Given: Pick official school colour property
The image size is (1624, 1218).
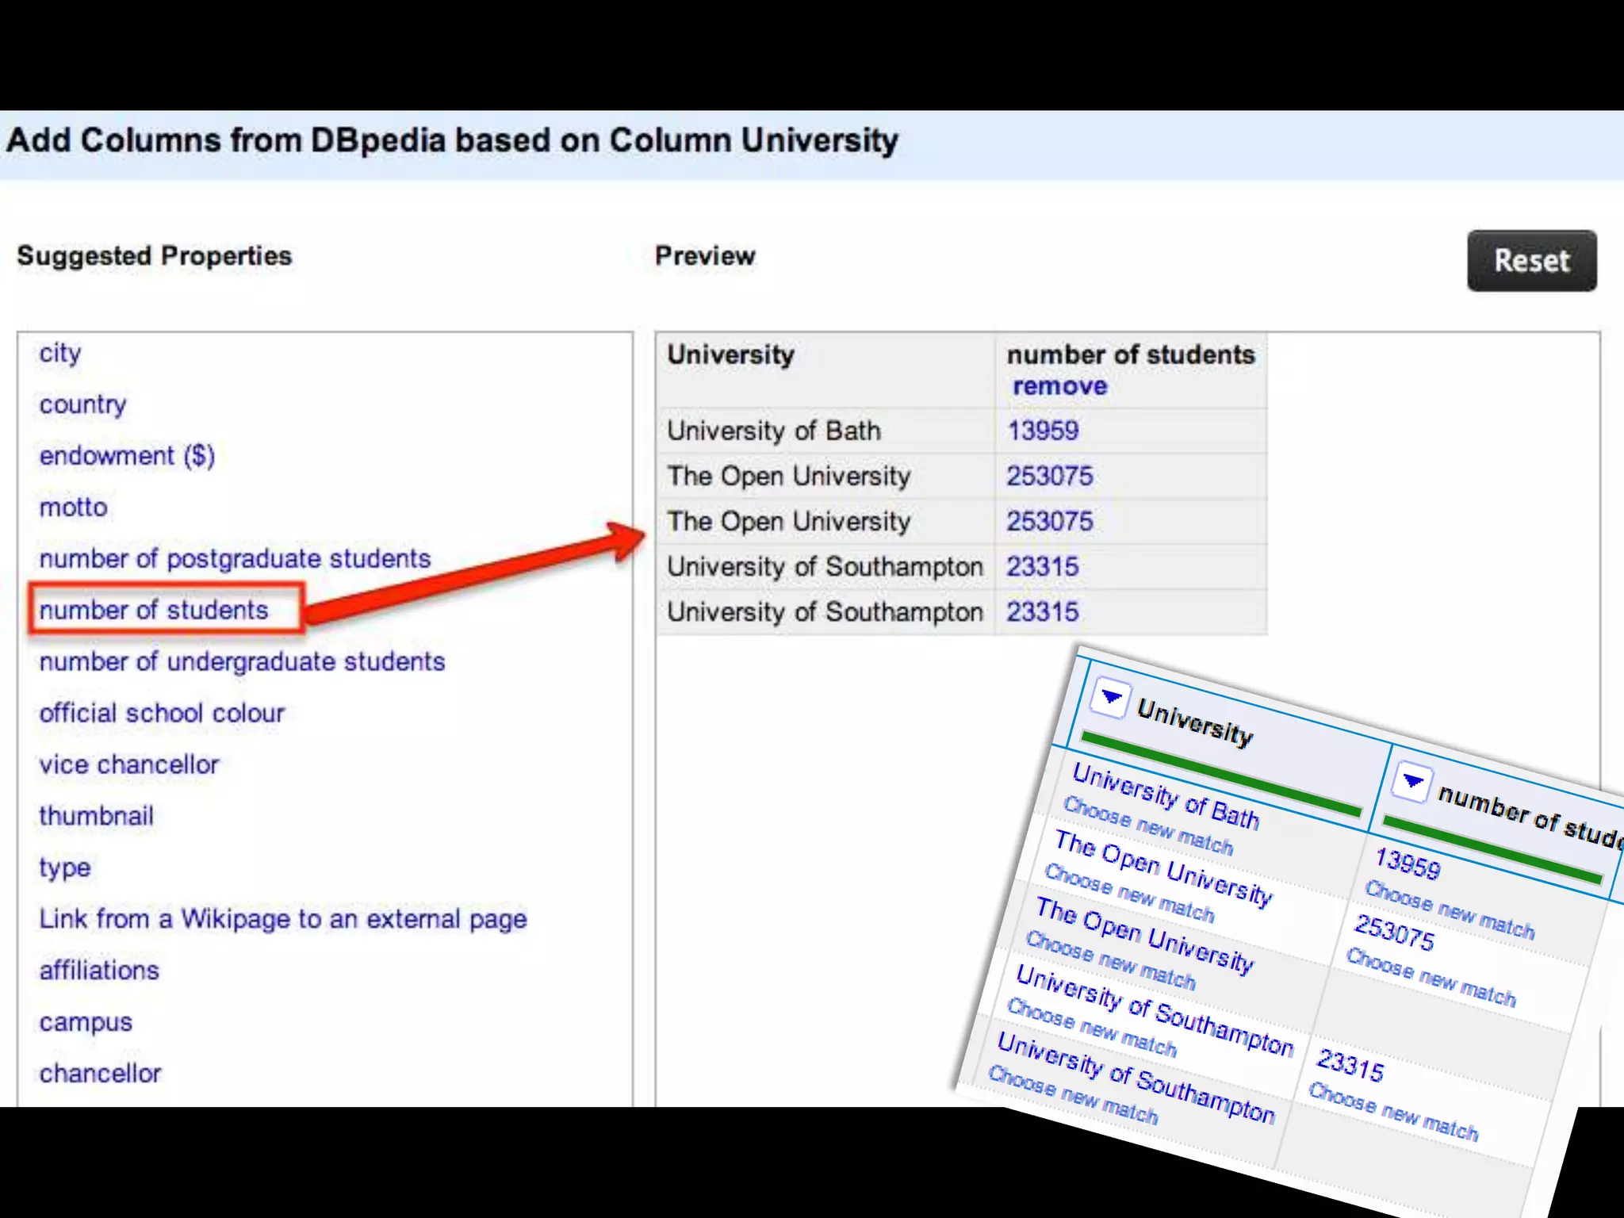Looking at the screenshot, I should coord(162,714).
